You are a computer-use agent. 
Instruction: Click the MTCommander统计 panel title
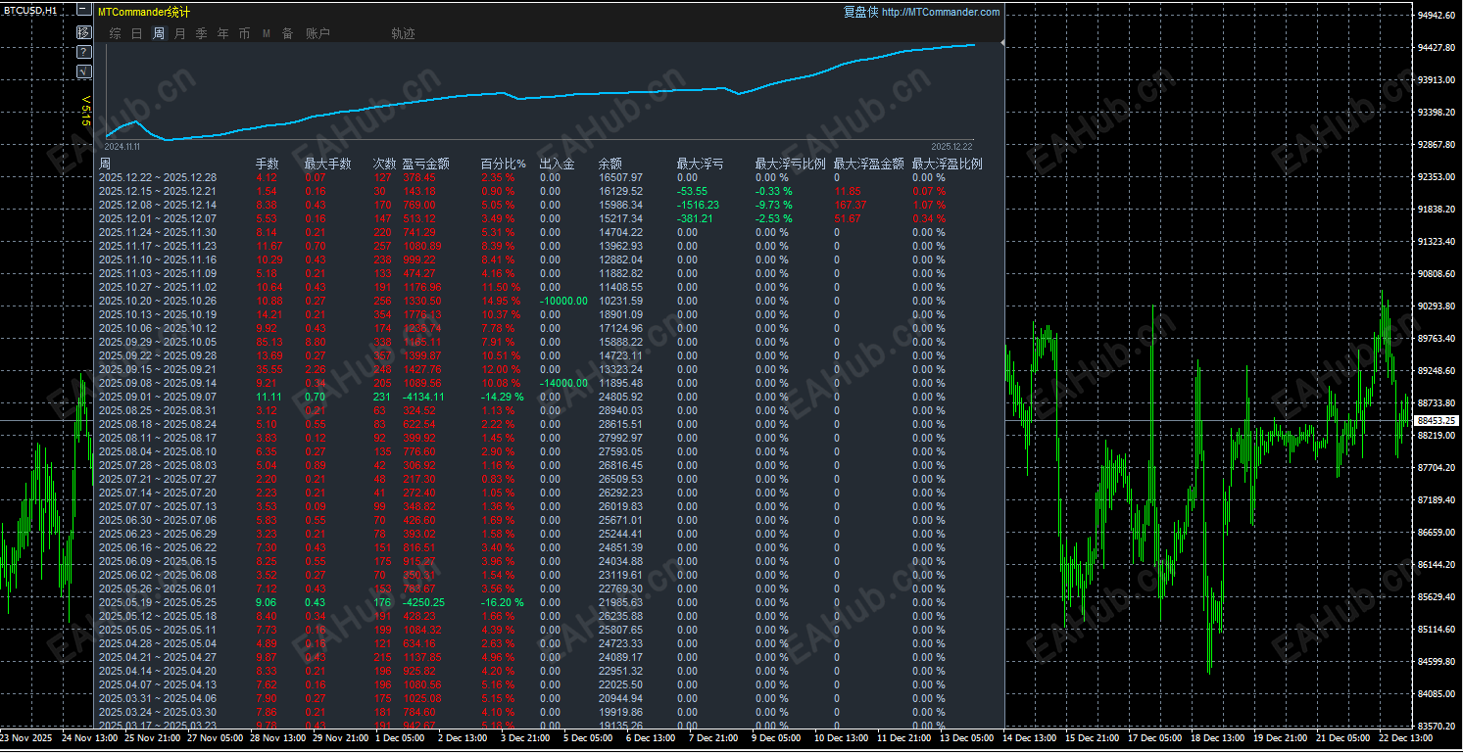coord(145,12)
